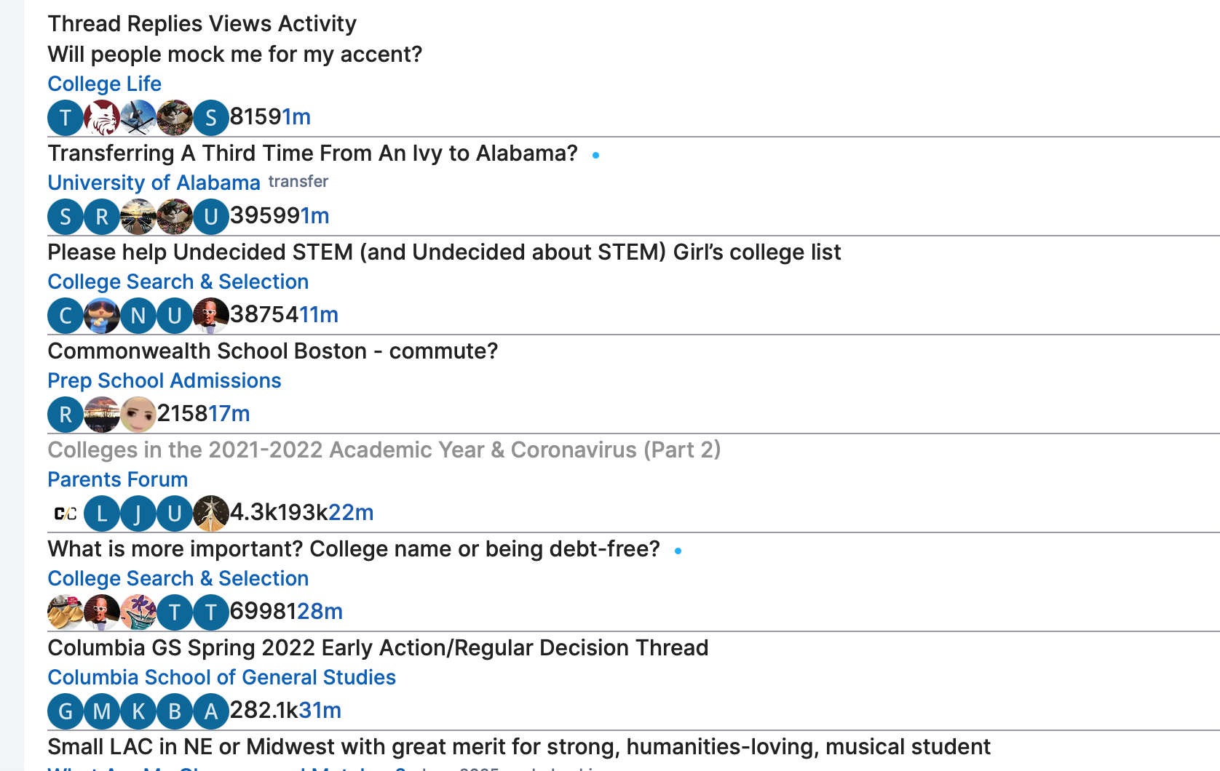Open the College Life category link
Screen dimensions: 1220x771
coord(105,84)
